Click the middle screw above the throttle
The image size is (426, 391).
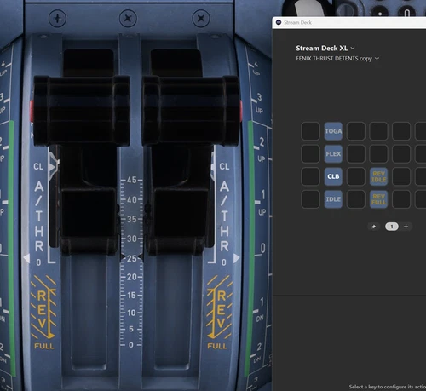128,19
